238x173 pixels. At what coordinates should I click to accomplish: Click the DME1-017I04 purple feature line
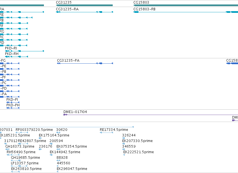tap(151, 115)
